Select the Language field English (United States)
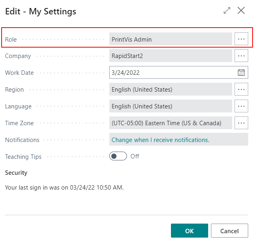Screen dimensions: 255x242 (171, 106)
